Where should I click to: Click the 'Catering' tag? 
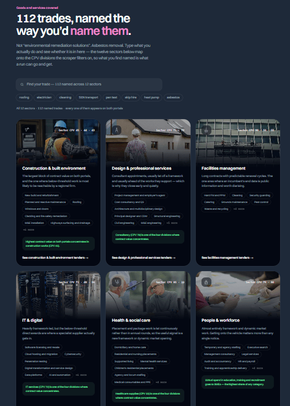[x=209, y=202]
